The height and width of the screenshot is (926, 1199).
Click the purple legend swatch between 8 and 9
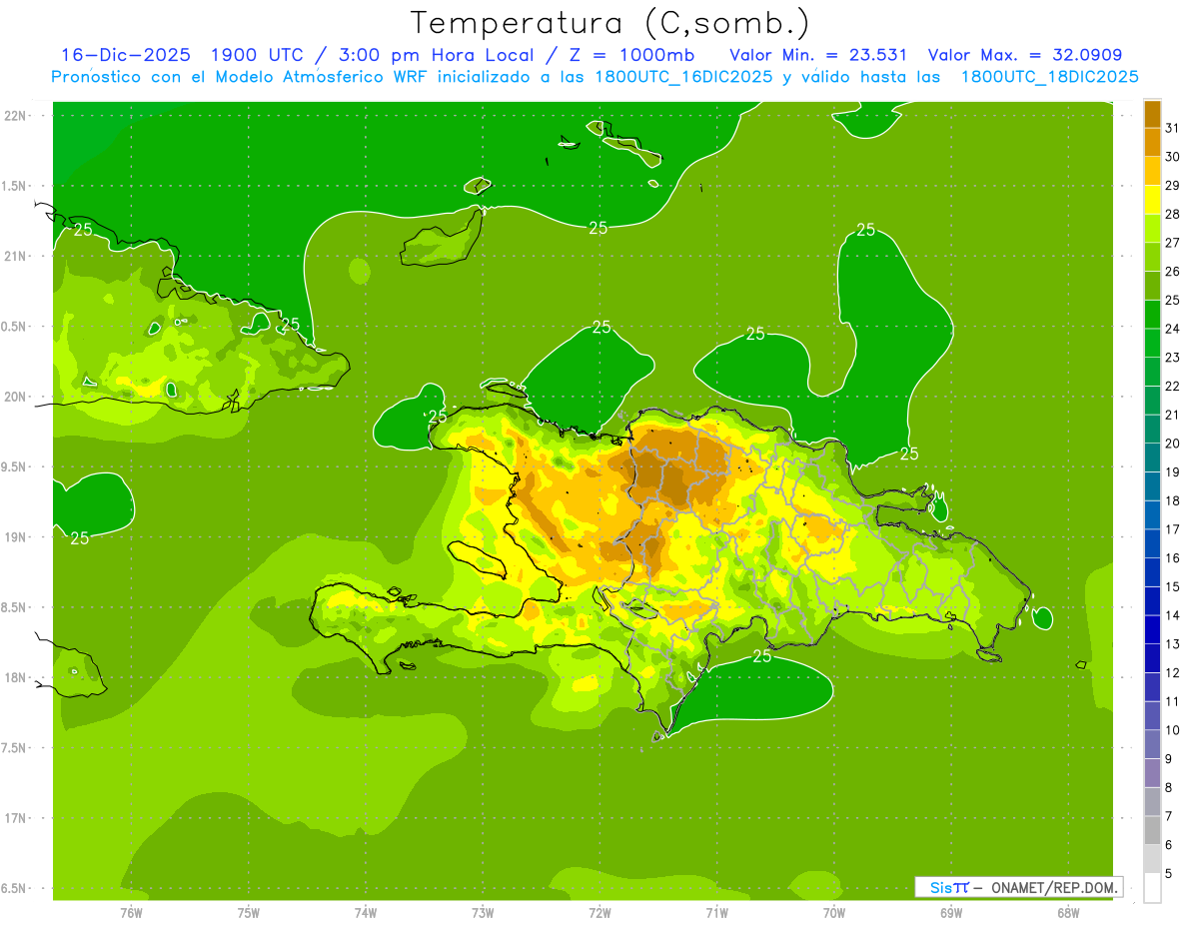point(1152,773)
